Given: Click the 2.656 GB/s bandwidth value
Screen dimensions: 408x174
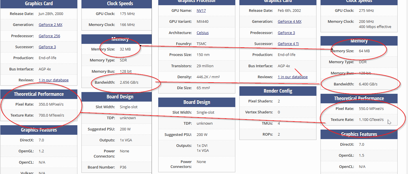Looking at the screenshot, I should [129, 83].
